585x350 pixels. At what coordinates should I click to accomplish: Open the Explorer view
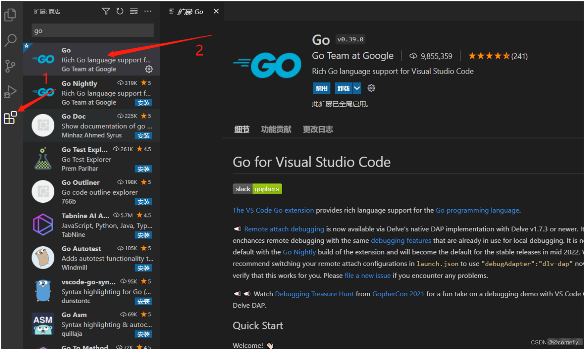10,14
